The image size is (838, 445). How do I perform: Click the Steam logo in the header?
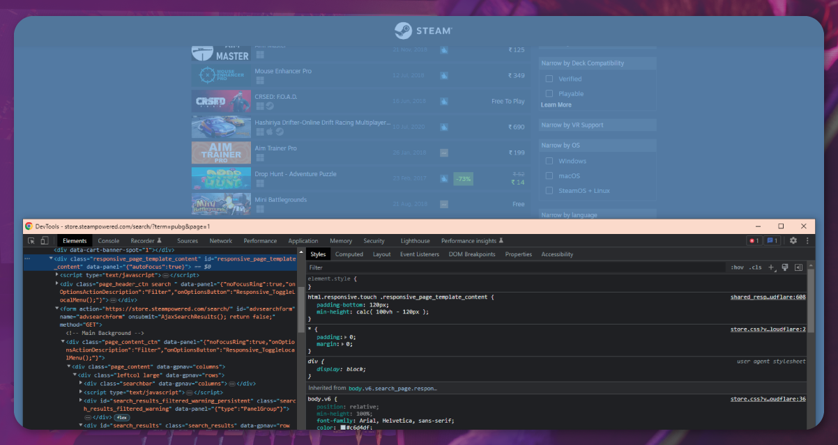point(423,31)
